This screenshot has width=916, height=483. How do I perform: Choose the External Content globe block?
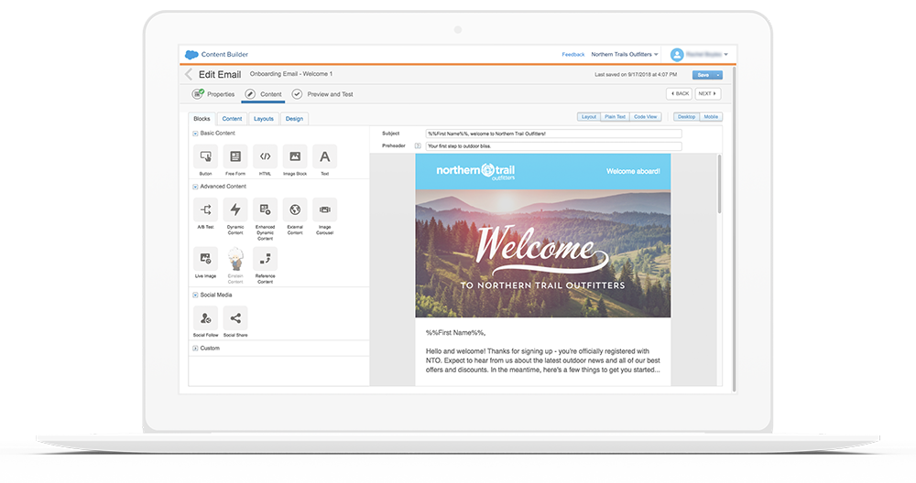[295, 209]
